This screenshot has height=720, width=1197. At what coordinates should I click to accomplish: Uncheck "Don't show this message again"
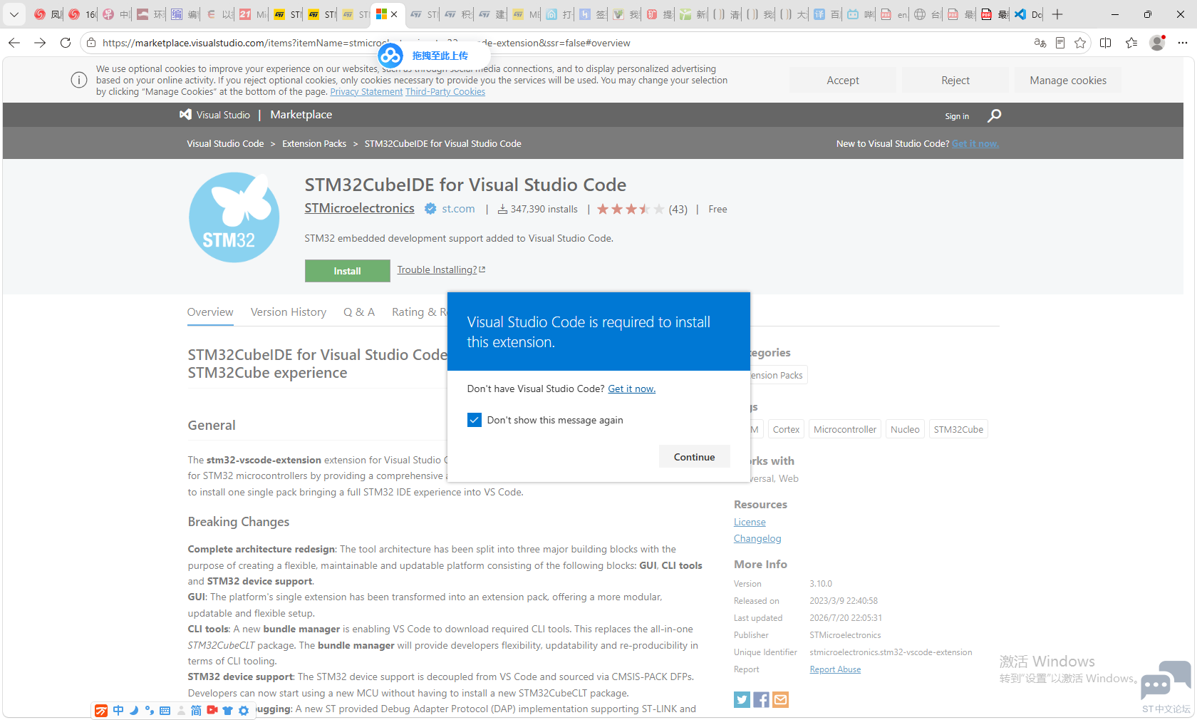pos(475,420)
